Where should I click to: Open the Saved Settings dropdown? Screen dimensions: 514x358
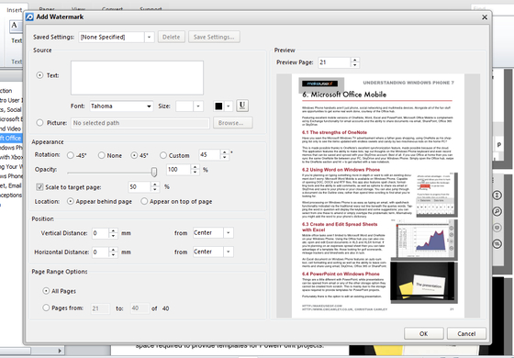pos(149,37)
